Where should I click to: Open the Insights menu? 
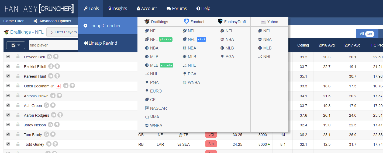pyautogui.click(x=118, y=8)
